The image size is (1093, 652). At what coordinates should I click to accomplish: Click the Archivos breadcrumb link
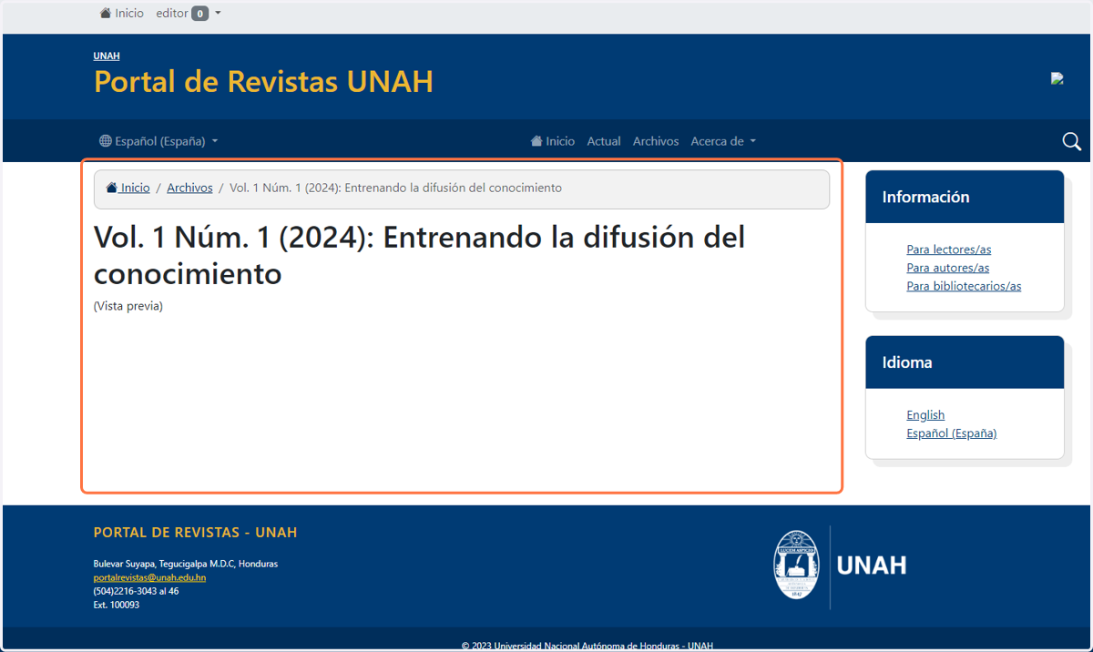(189, 188)
